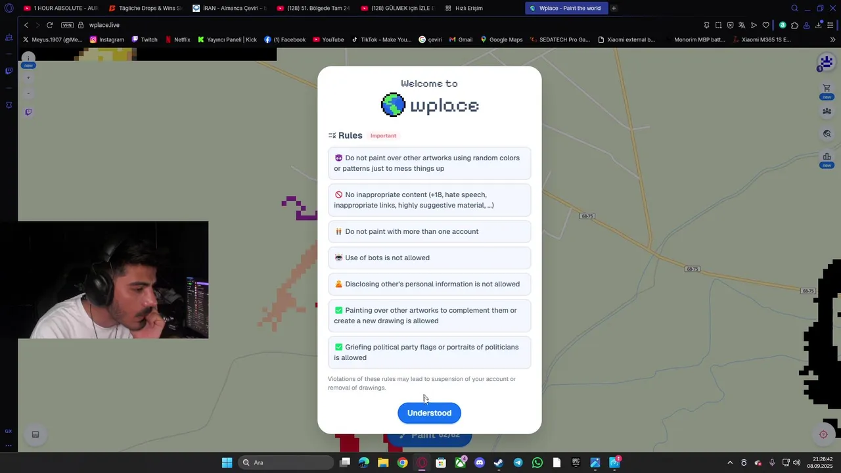Click the 68-75 road label near the dialog
Image resolution: width=841 pixels, height=473 pixels.
coord(587,216)
